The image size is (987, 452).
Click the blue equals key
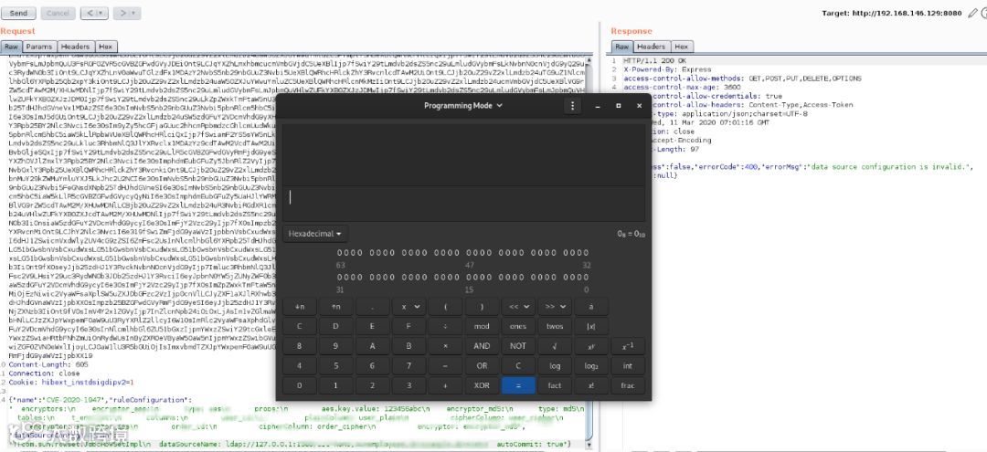(x=518, y=385)
